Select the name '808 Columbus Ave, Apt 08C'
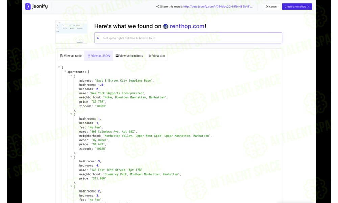Viewport: 338px width, 203px height. [x=113, y=132]
